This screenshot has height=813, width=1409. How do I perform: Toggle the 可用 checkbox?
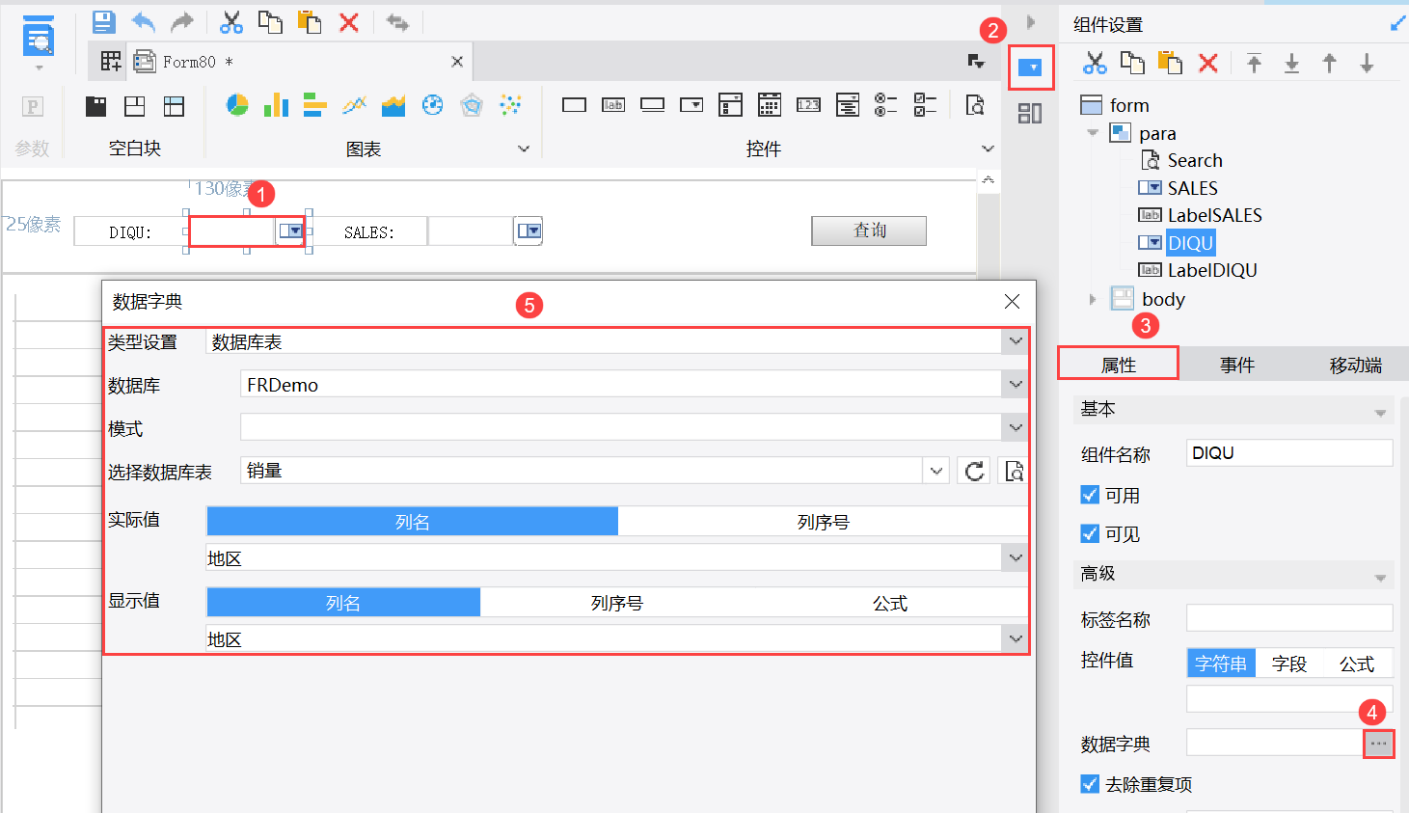coord(1090,495)
